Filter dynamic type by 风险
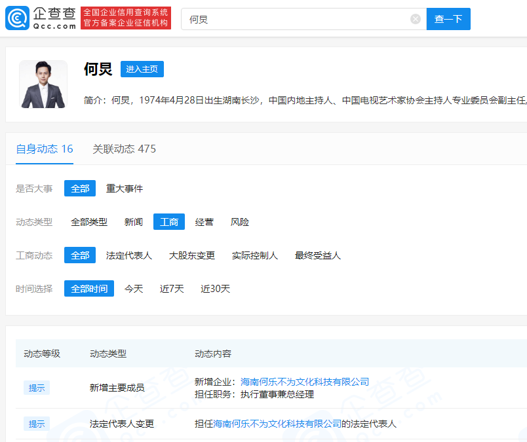This screenshot has height=442, width=527. [x=240, y=222]
